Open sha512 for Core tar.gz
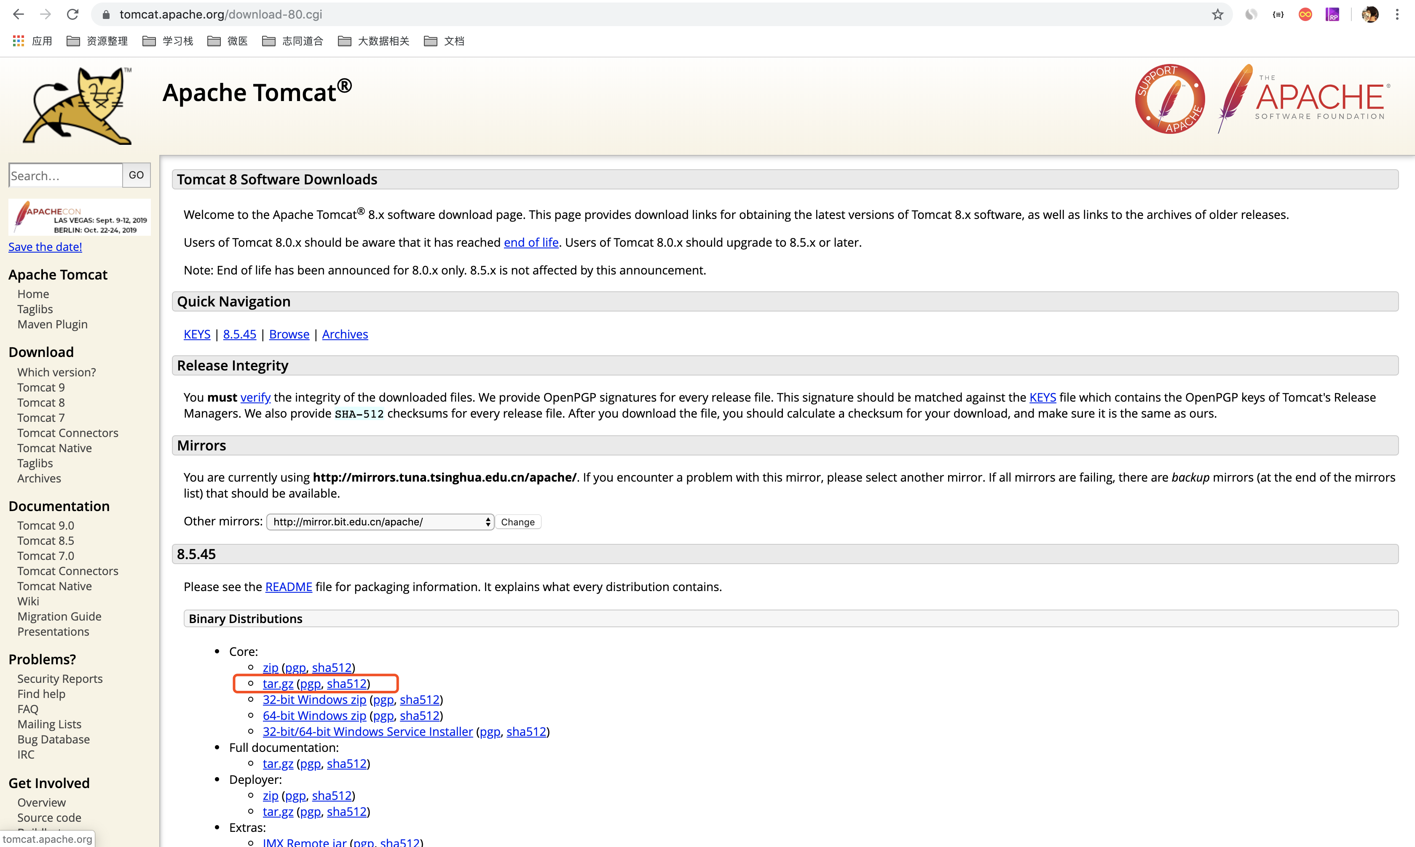The image size is (1415, 847). [x=347, y=683]
